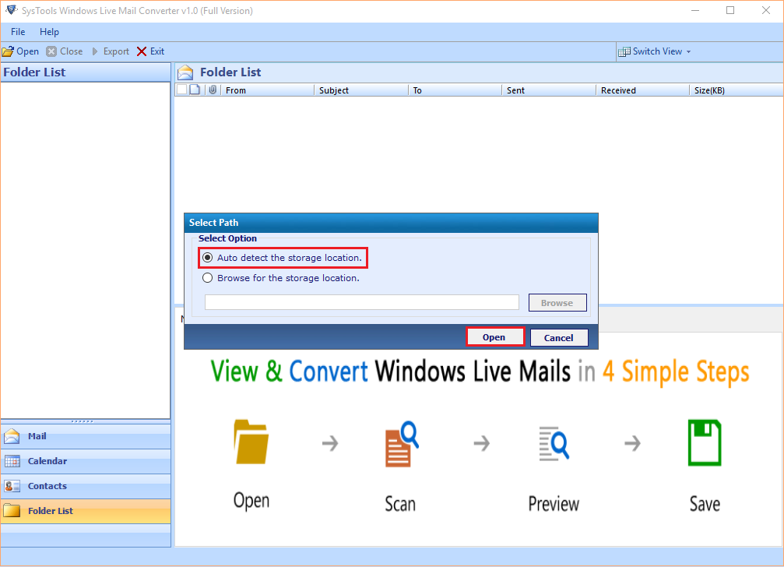Click the Exit toolbar label
This screenshot has height=567, width=784.
click(157, 51)
